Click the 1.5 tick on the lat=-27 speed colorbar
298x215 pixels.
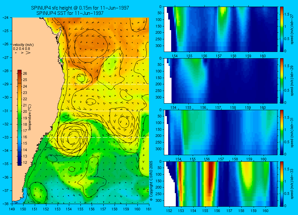pos(287,15)
